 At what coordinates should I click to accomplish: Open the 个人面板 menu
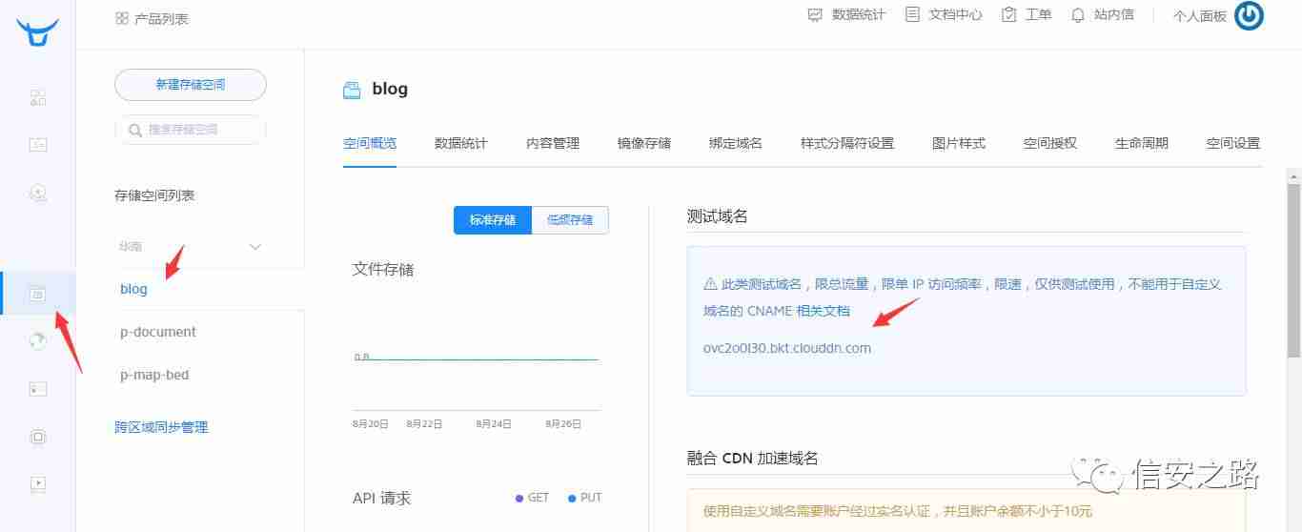coord(1200,16)
